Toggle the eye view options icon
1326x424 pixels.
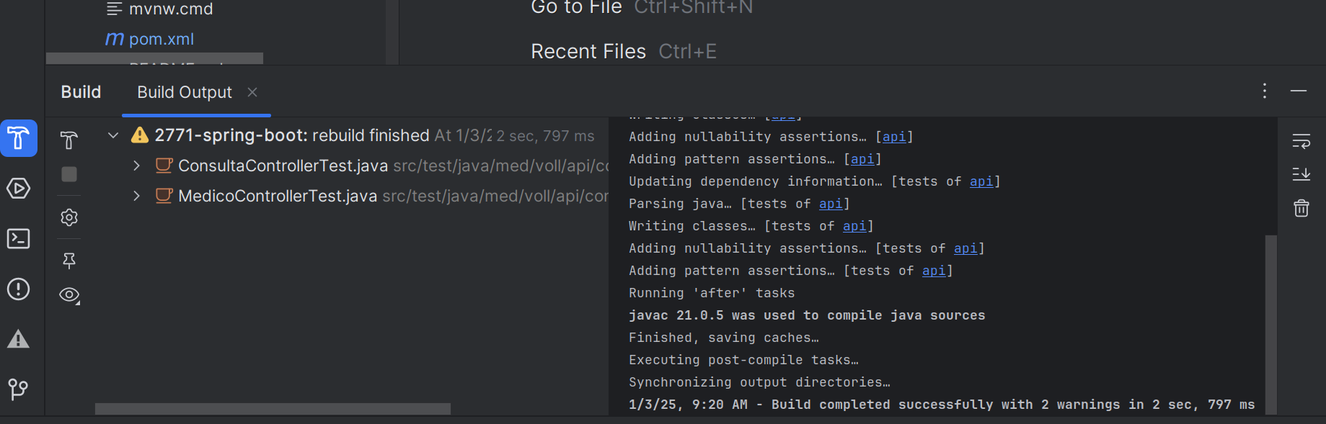pos(69,295)
